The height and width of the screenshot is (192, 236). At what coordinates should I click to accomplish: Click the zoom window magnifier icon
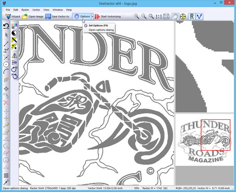[151, 16]
